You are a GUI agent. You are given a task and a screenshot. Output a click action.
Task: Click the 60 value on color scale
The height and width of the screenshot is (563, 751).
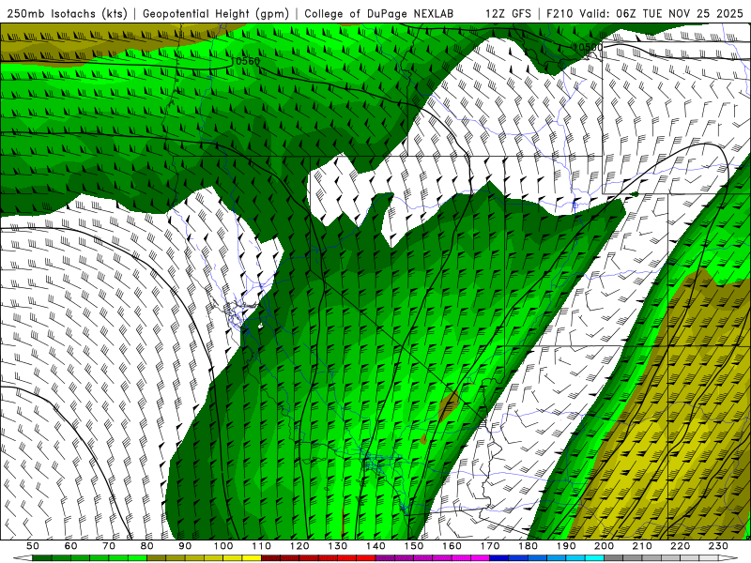tap(70, 546)
